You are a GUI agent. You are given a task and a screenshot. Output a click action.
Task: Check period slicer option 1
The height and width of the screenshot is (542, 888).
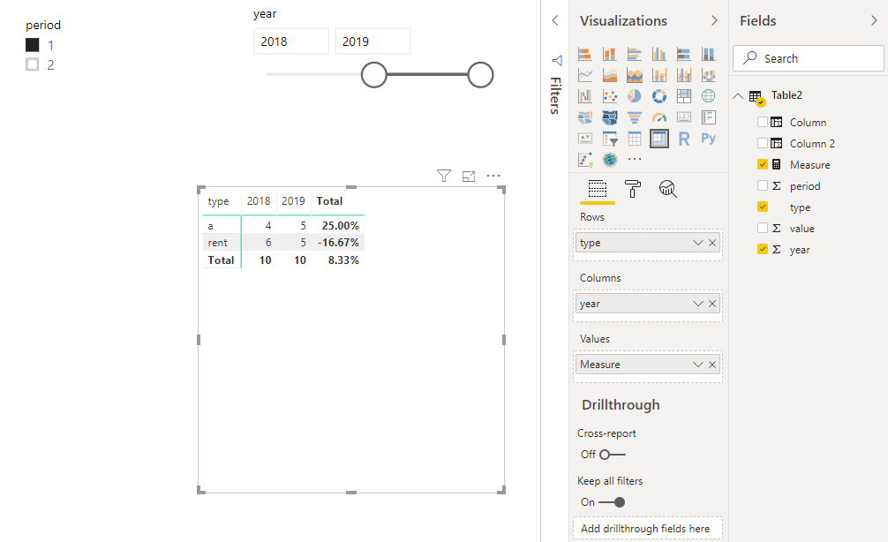[x=33, y=45]
